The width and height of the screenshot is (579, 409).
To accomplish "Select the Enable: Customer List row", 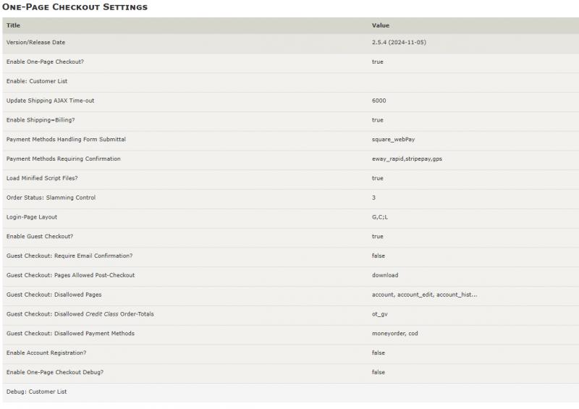I will click(x=291, y=81).
